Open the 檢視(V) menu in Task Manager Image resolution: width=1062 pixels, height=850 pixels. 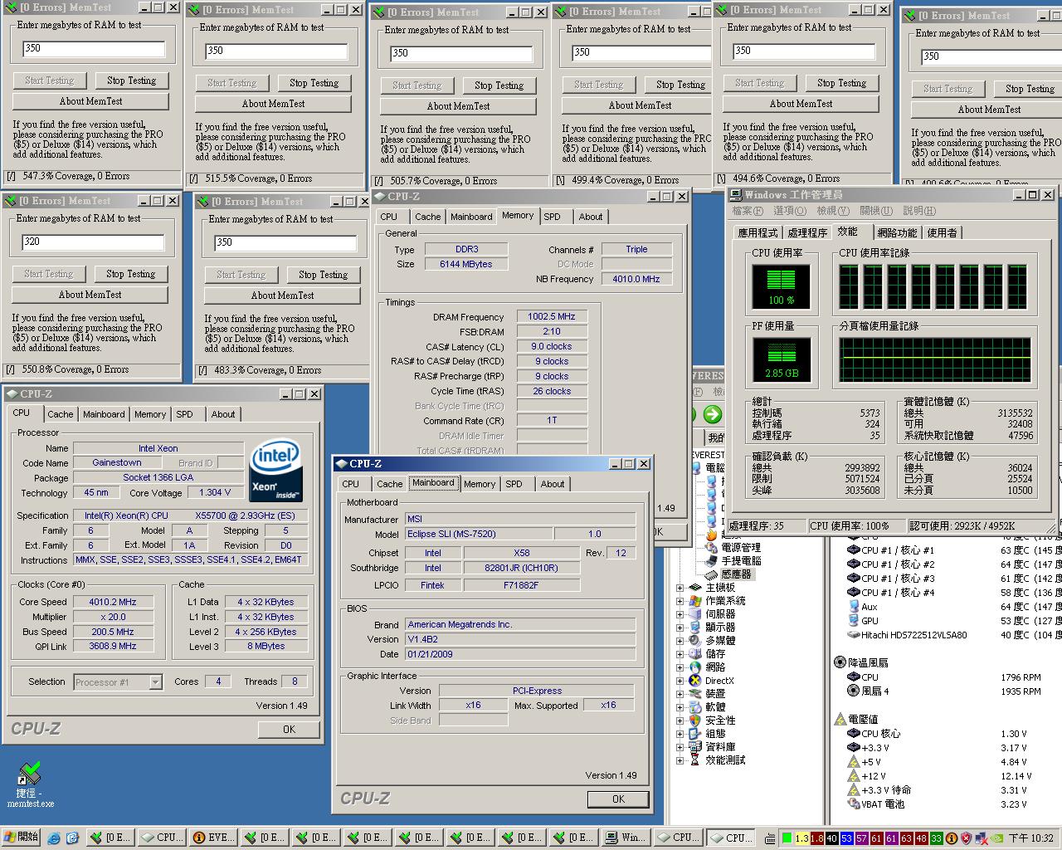[832, 211]
